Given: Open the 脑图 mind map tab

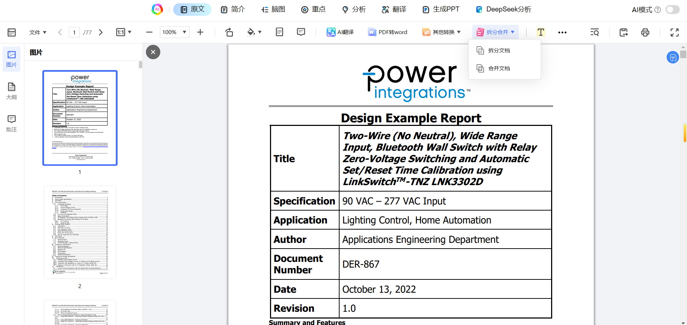Looking at the screenshot, I should click(273, 9).
